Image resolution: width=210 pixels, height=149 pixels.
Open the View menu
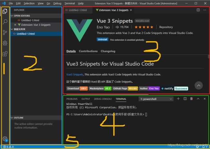pyautogui.click(x=40, y=4)
